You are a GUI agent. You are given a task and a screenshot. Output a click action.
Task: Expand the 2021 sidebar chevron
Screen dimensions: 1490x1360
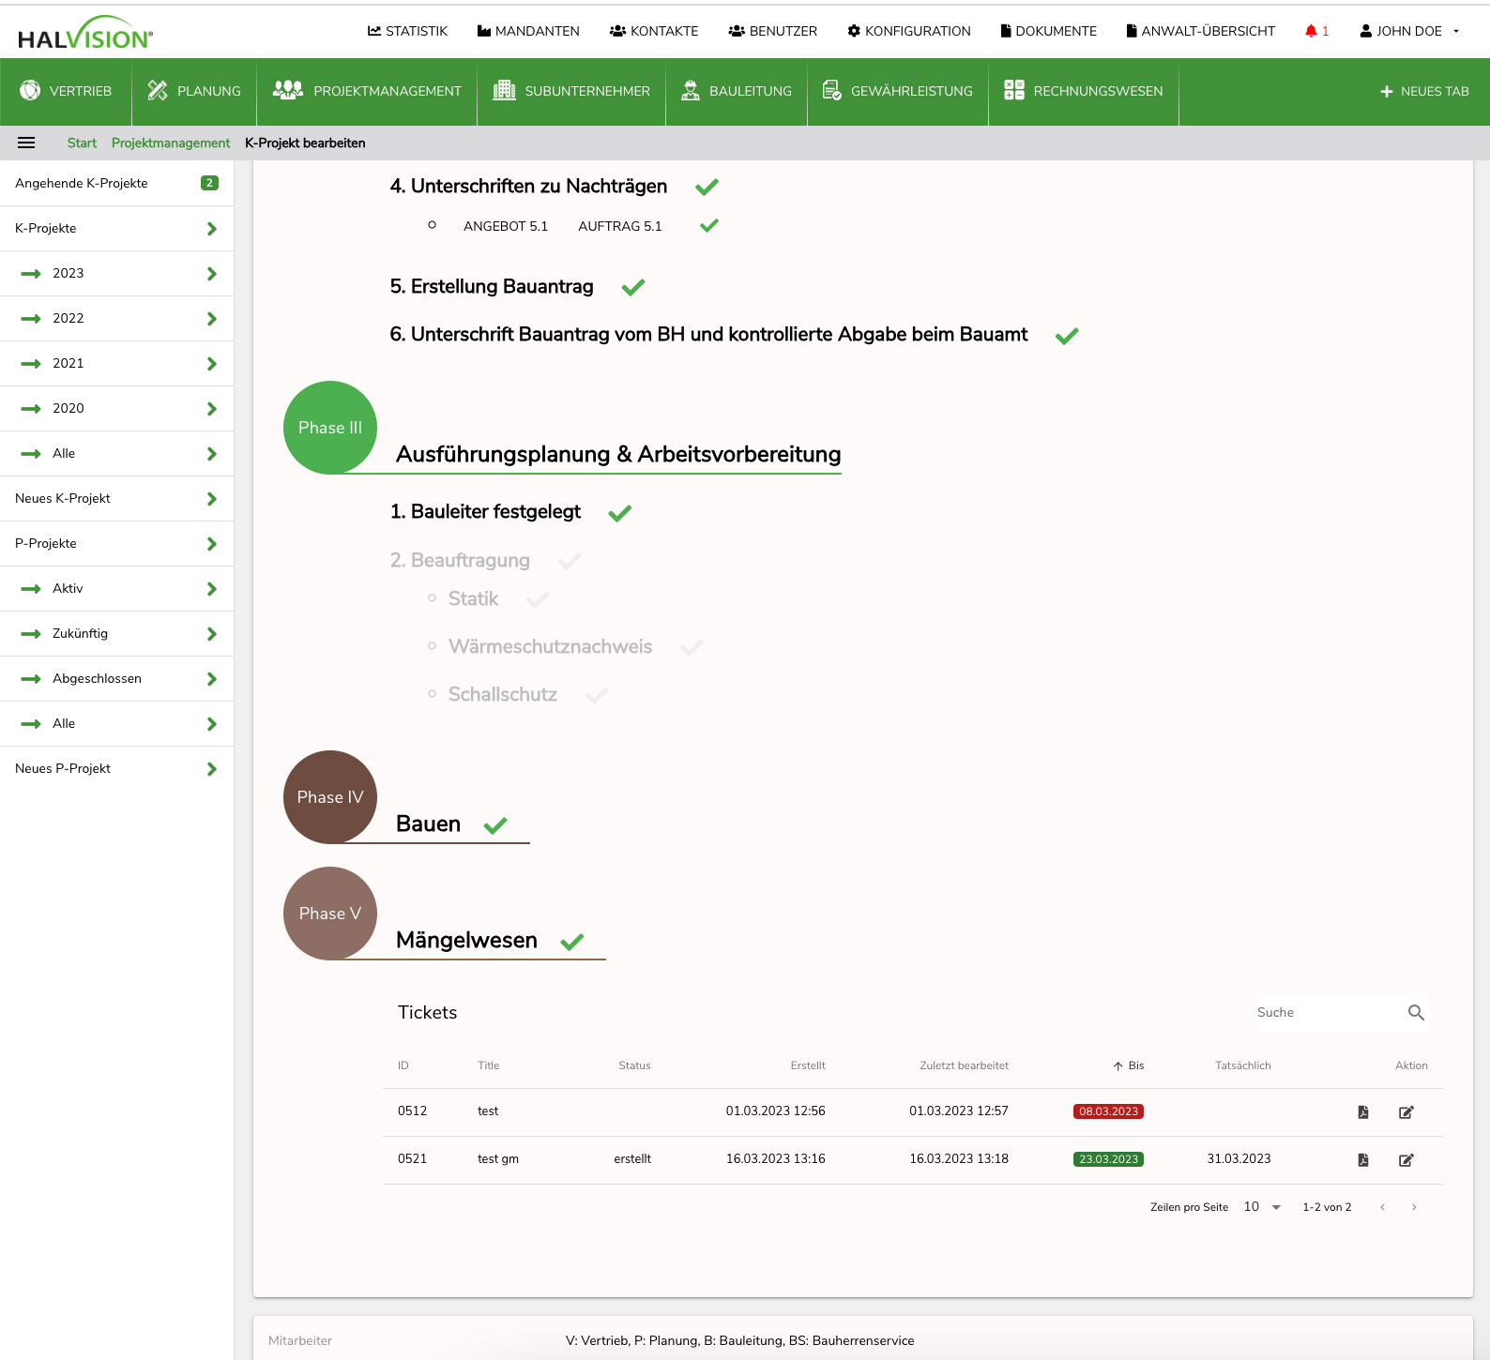click(x=211, y=364)
